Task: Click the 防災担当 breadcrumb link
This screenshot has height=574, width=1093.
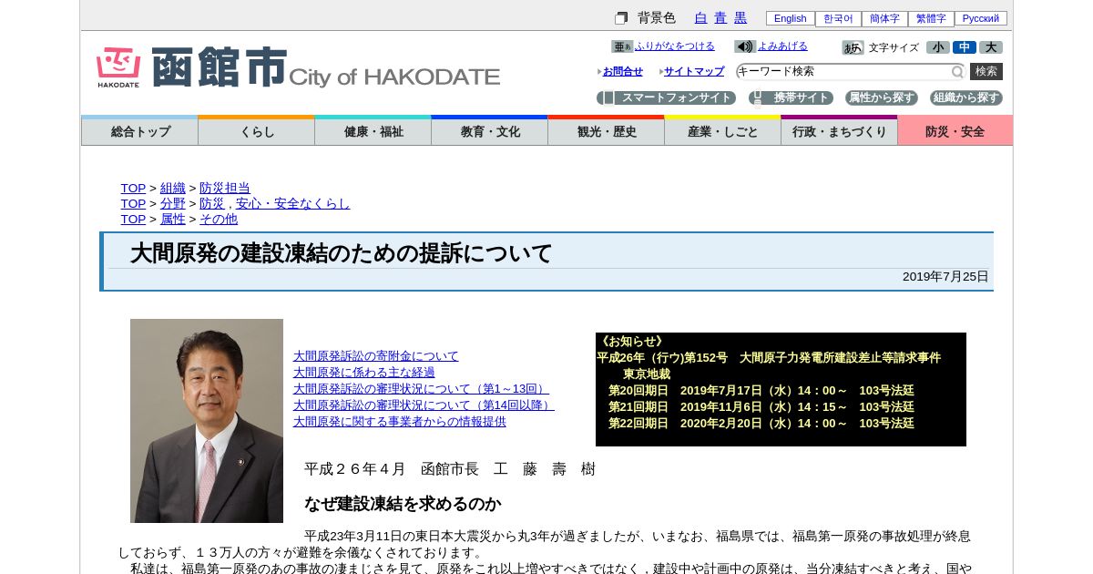Action: click(x=225, y=188)
